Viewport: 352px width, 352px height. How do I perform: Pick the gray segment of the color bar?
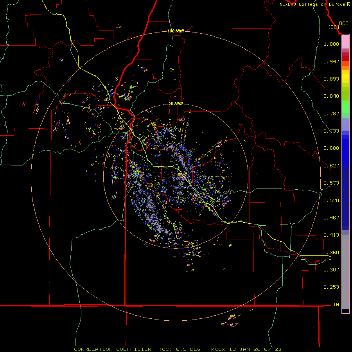(x=345, y=272)
